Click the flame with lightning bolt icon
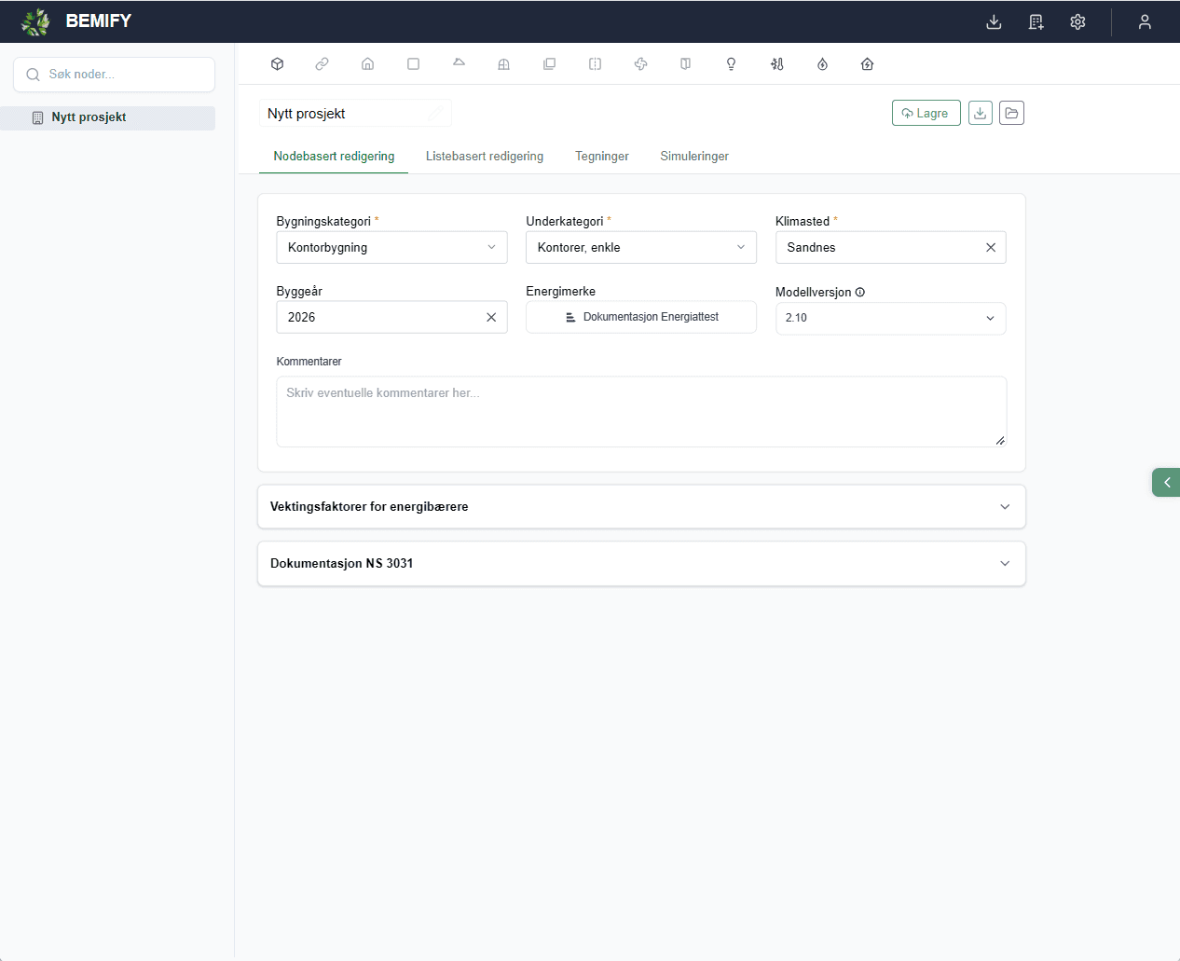1180x961 pixels. pyautogui.click(x=823, y=64)
